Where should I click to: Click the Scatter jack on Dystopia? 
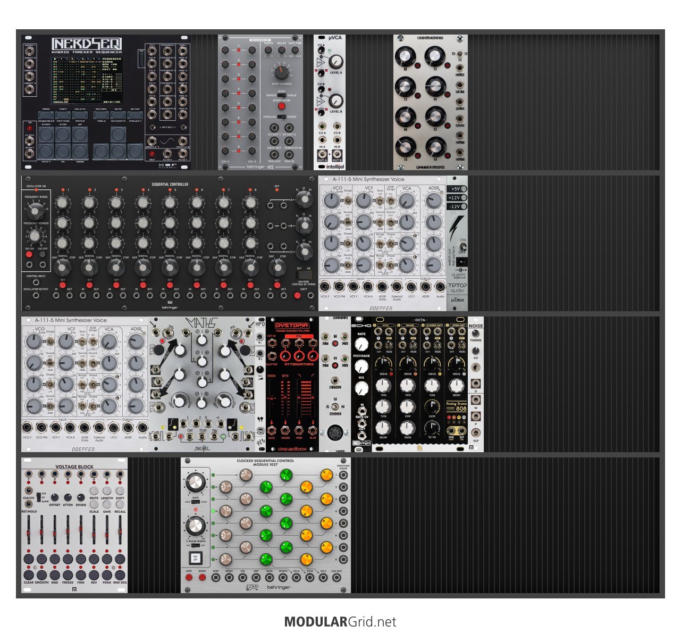(272, 356)
